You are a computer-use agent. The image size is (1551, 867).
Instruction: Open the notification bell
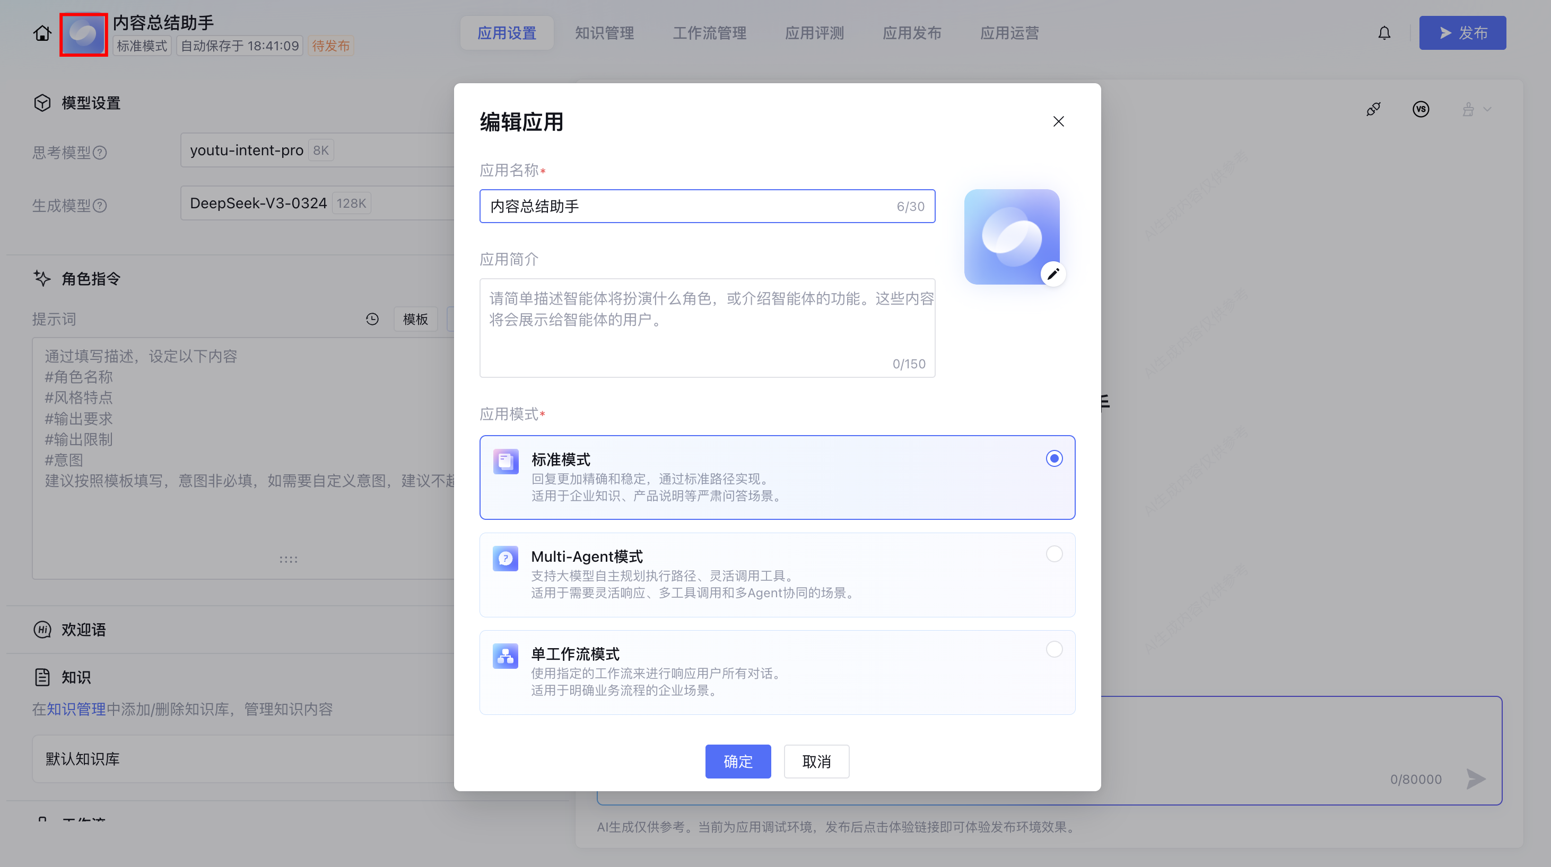pos(1384,33)
